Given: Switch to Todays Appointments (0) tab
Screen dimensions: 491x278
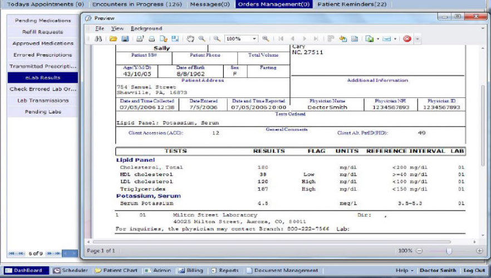Looking at the screenshot, I should [46, 4].
